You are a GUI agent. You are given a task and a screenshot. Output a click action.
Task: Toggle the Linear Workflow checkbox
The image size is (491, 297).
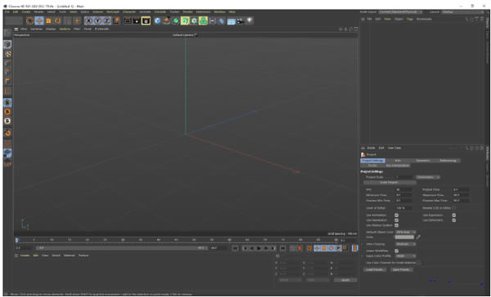tap(396, 251)
